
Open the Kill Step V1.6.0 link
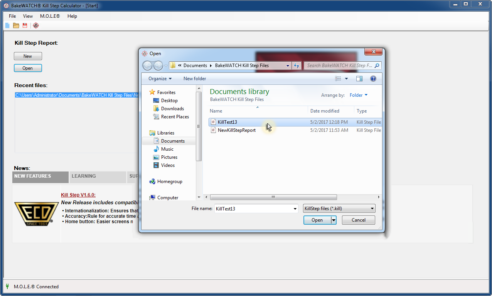pyautogui.click(x=78, y=195)
